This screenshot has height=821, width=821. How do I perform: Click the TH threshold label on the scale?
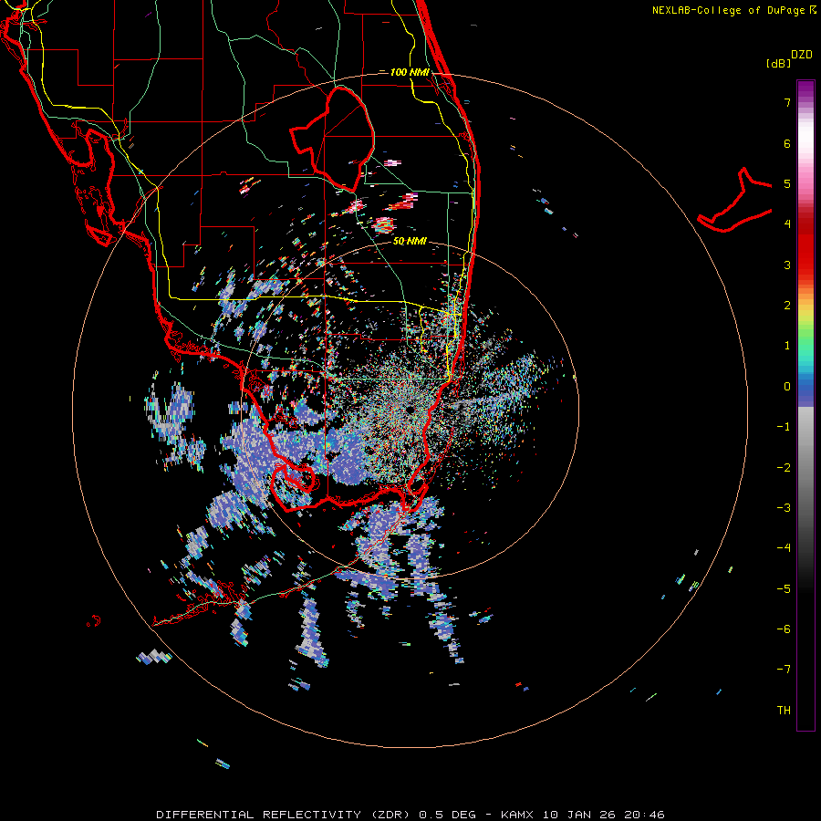(784, 711)
